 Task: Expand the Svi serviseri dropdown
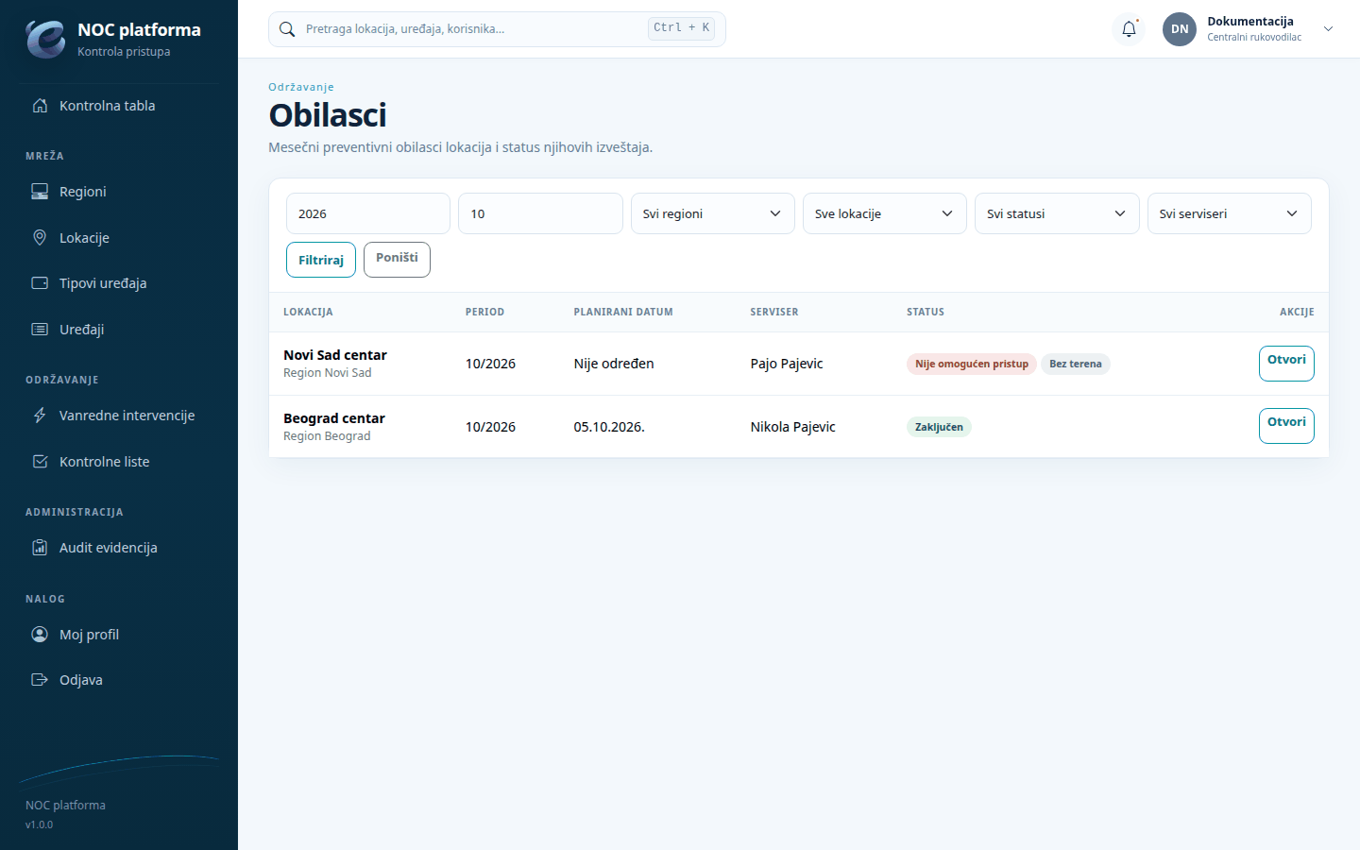pyautogui.click(x=1229, y=213)
